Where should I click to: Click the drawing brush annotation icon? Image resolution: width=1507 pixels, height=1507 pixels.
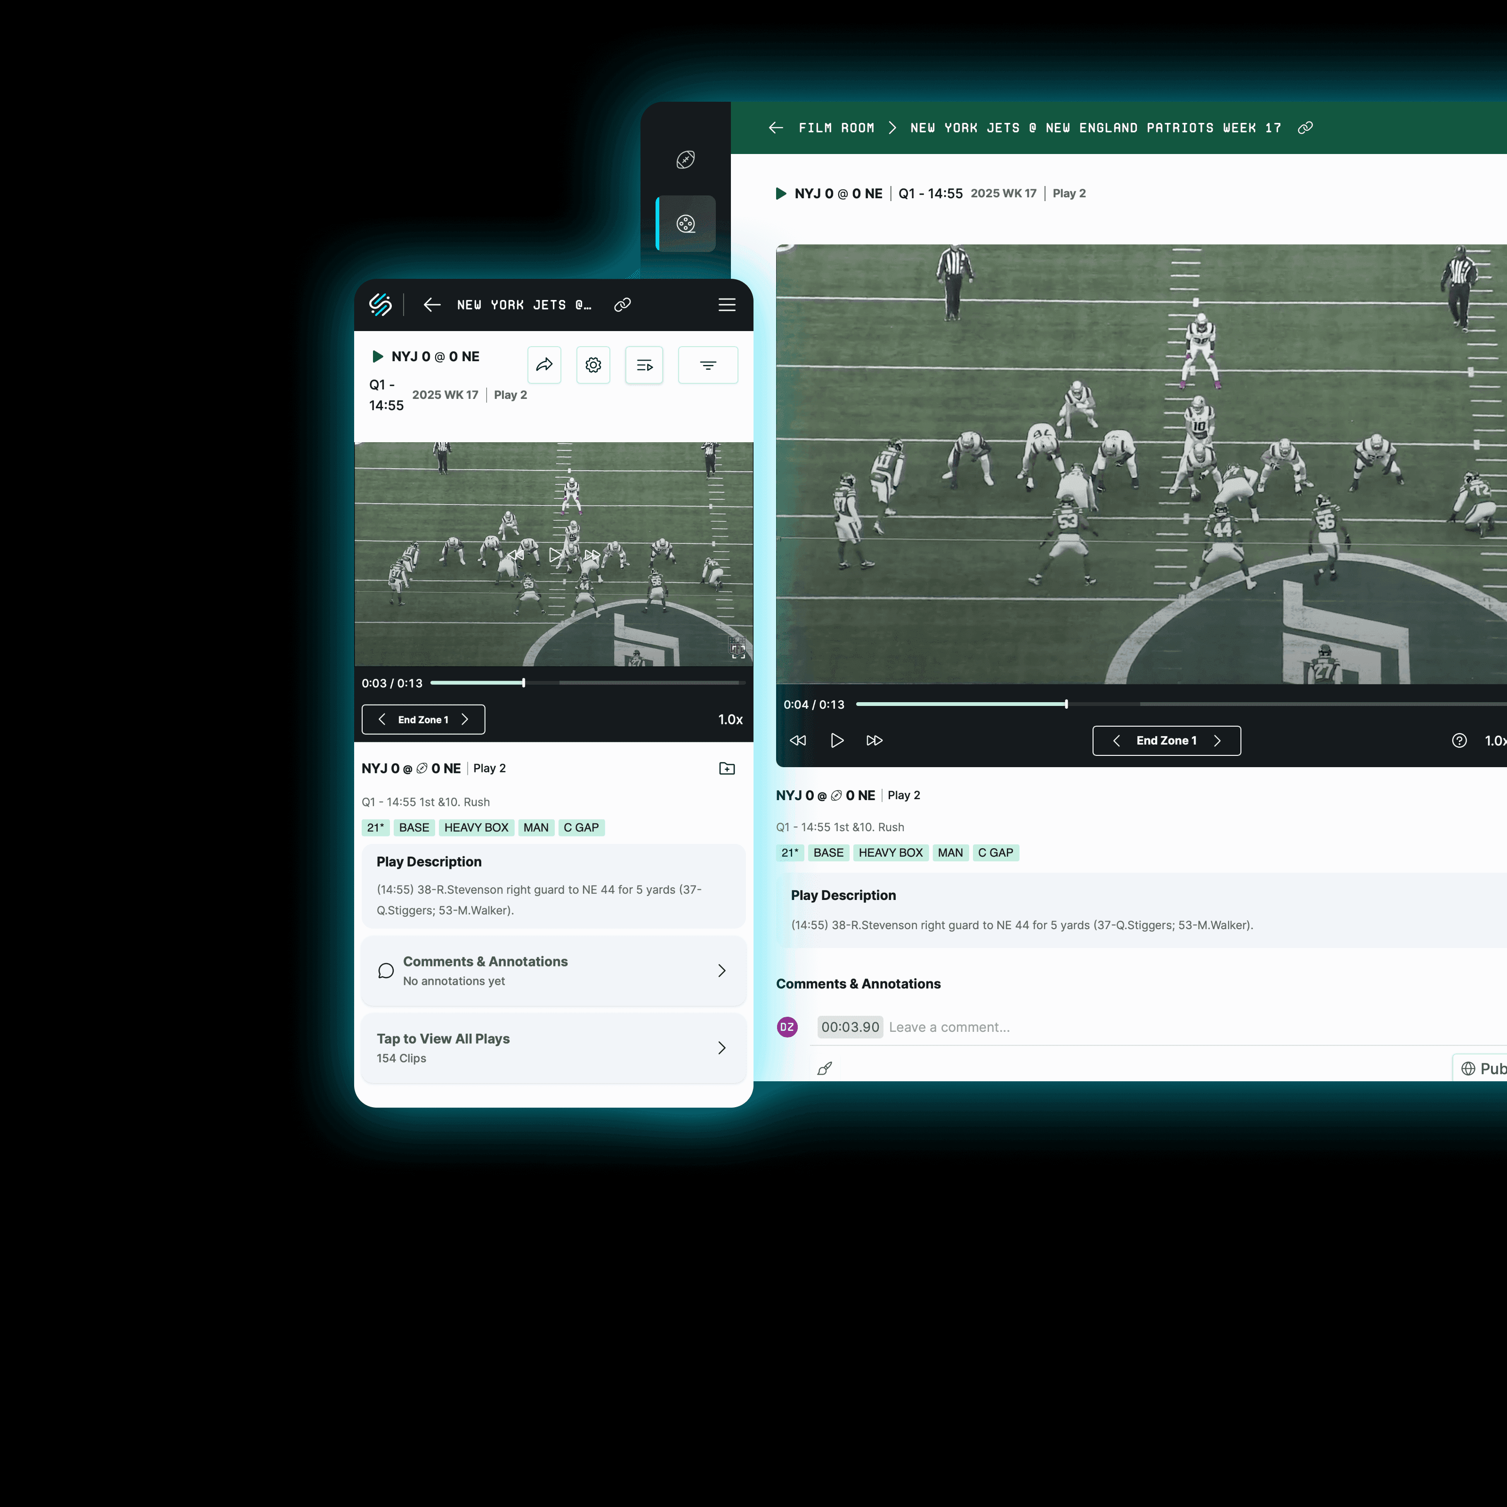pos(825,1069)
